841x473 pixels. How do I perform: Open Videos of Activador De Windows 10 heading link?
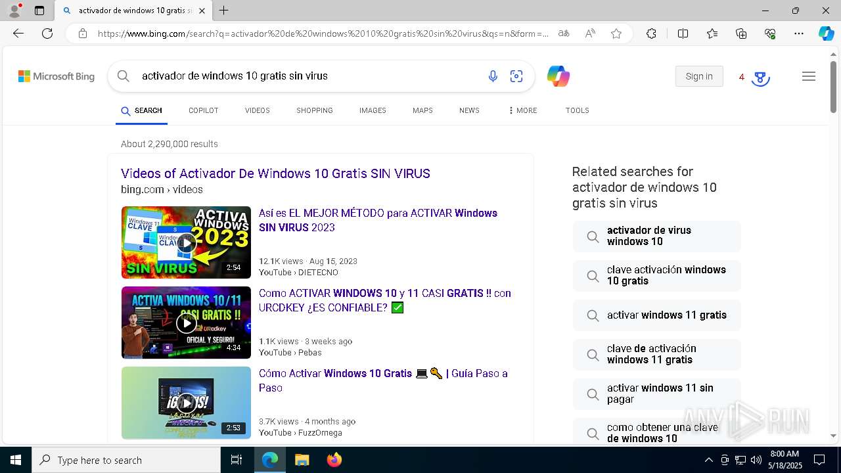click(x=275, y=173)
